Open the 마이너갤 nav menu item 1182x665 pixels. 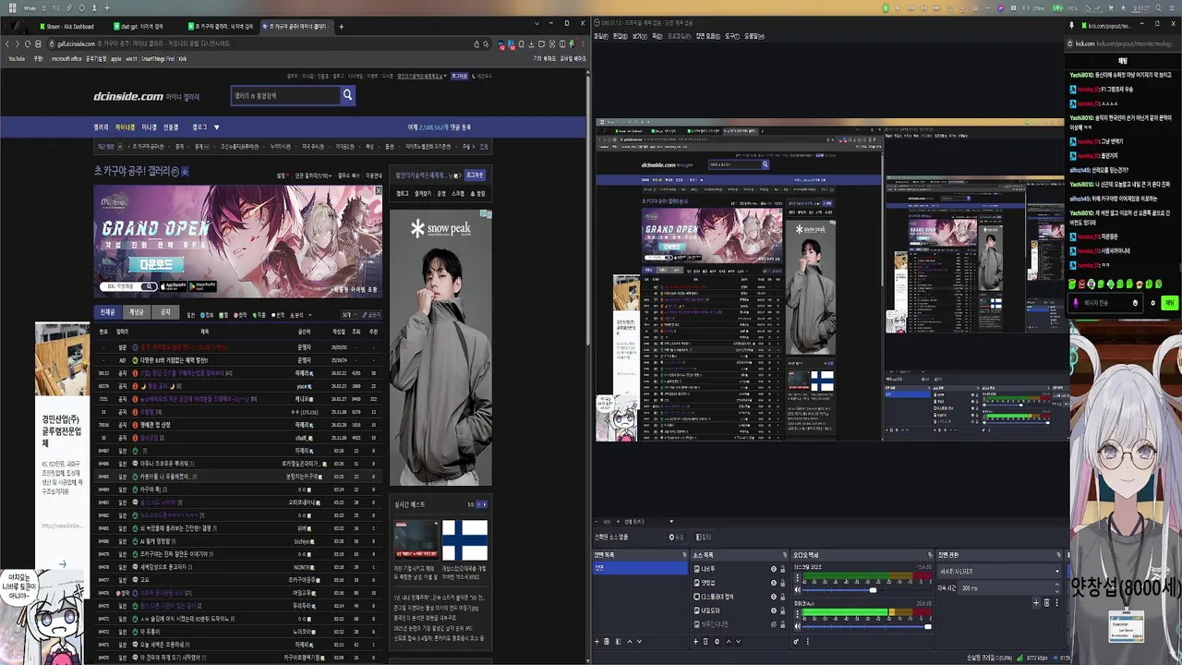tap(125, 127)
